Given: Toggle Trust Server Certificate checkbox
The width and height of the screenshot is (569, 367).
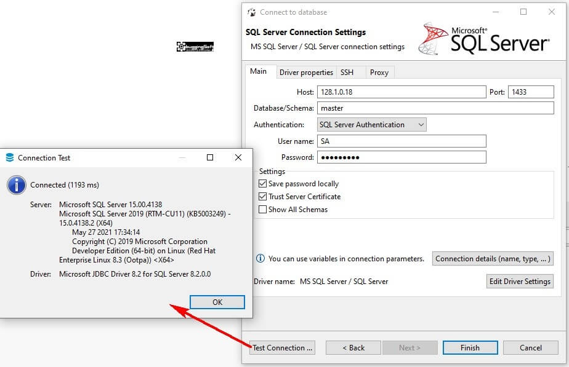Looking at the screenshot, I should pos(262,196).
